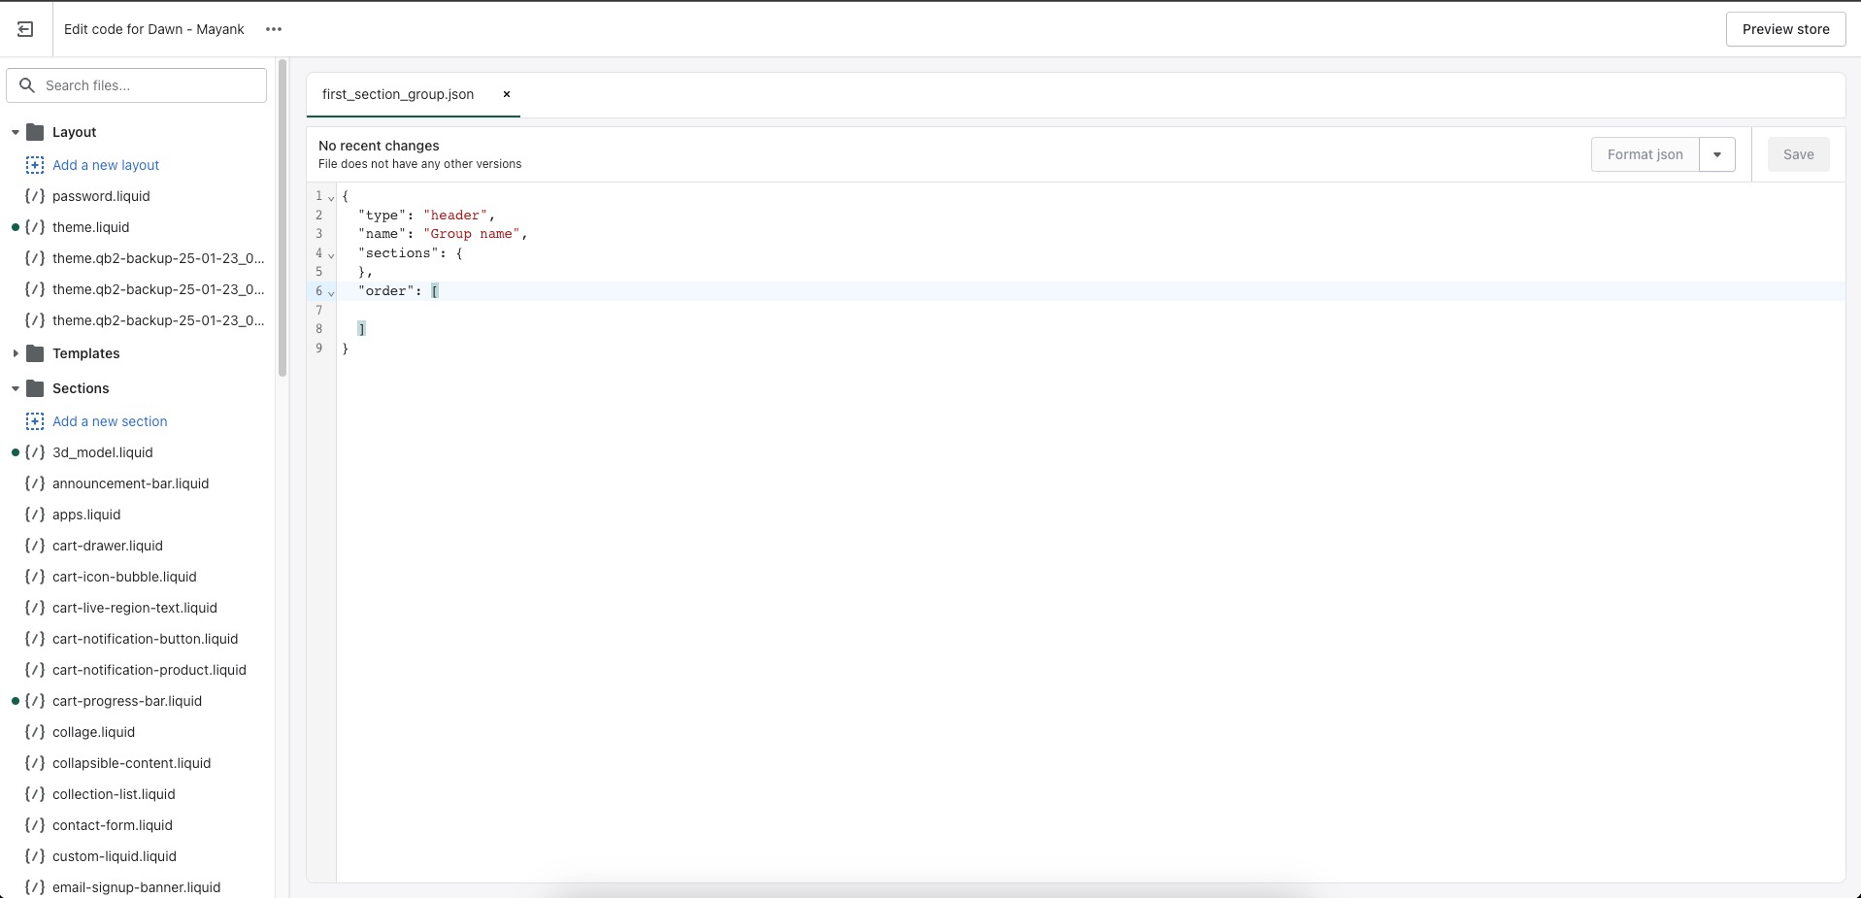Open the more options (...) menu
The image size is (1861, 898).
coord(274,29)
